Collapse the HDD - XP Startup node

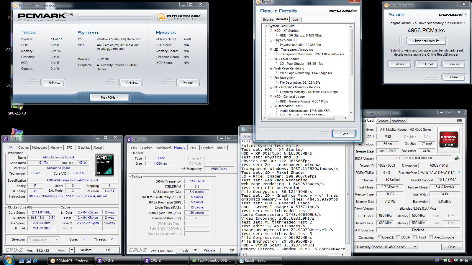point(271,31)
